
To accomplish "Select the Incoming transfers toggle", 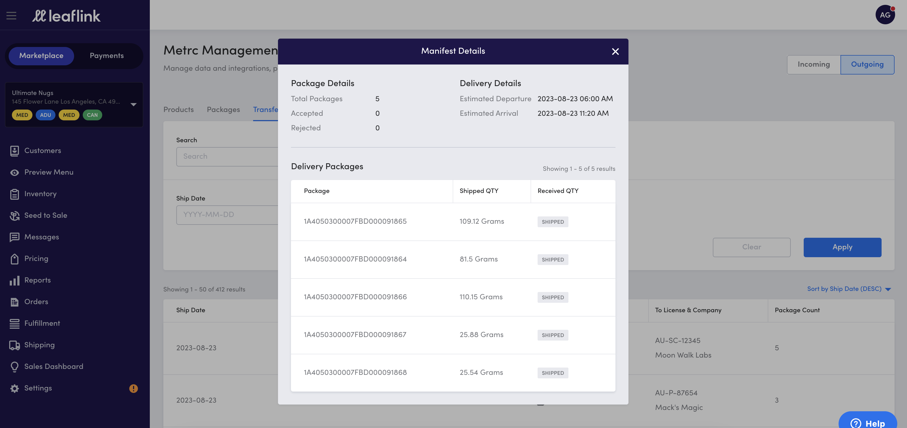I will point(814,65).
